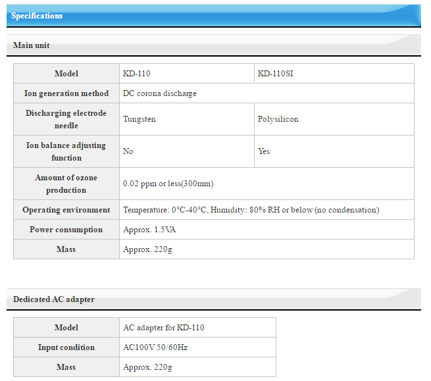431x381 pixels.
Task: Select the Tungsten cell
Action: [187, 119]
